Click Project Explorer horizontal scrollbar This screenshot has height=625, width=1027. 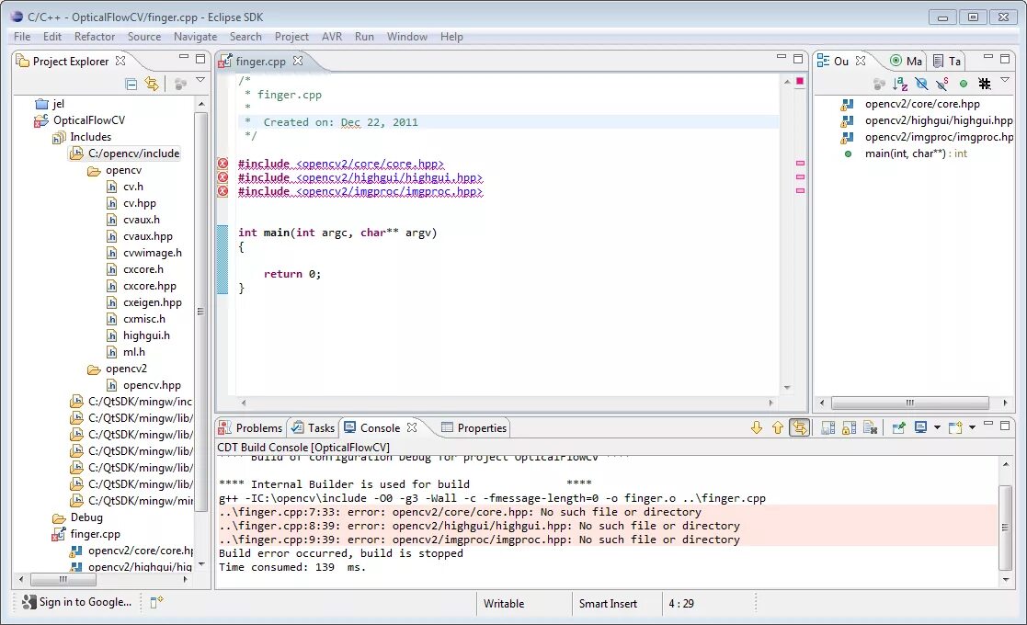[63, 579]
